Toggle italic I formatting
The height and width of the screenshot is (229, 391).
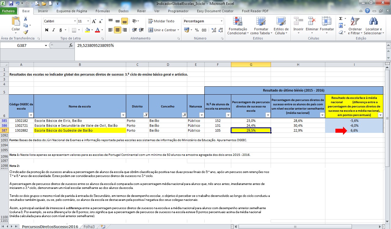click(x=54, y=30)
